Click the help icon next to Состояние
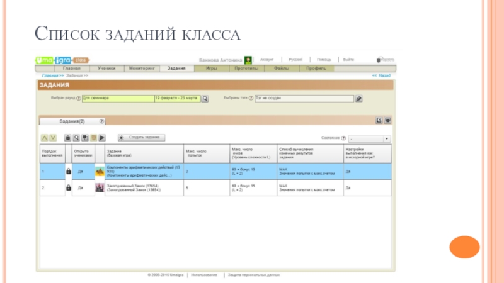The height and width of the screenshot is (283, 504). click(343, 138)
